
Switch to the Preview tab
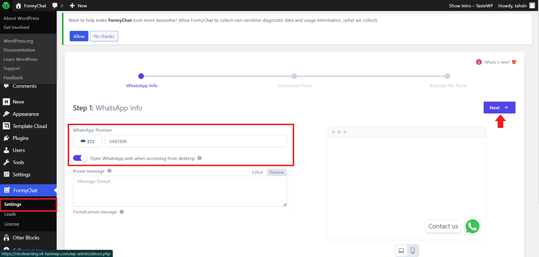coord(277,172)
